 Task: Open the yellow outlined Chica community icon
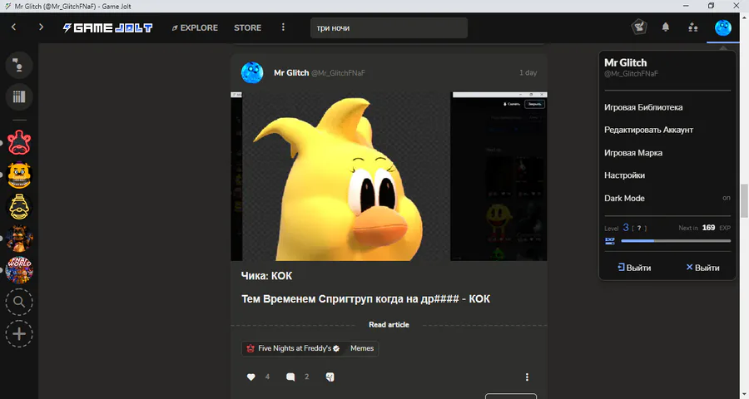19,207
